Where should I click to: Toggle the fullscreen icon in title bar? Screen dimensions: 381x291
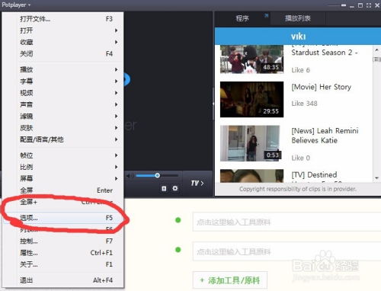[x=369, y=5]
